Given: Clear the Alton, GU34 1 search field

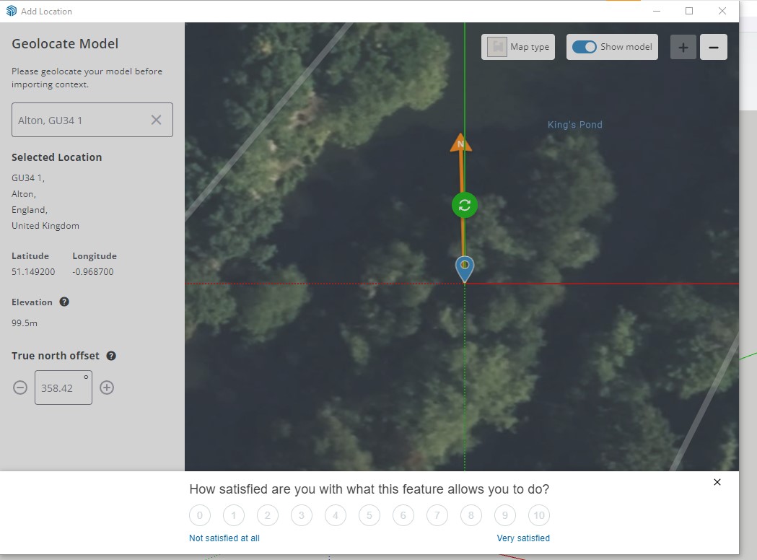Looking at the screenshot, I should (156, 120).
